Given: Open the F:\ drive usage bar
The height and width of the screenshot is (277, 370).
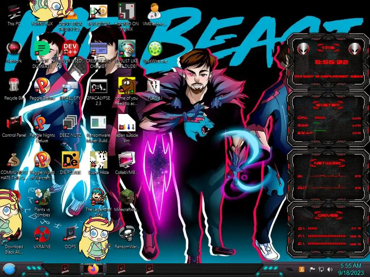Looking at the screenshot, I should (327, 236).
